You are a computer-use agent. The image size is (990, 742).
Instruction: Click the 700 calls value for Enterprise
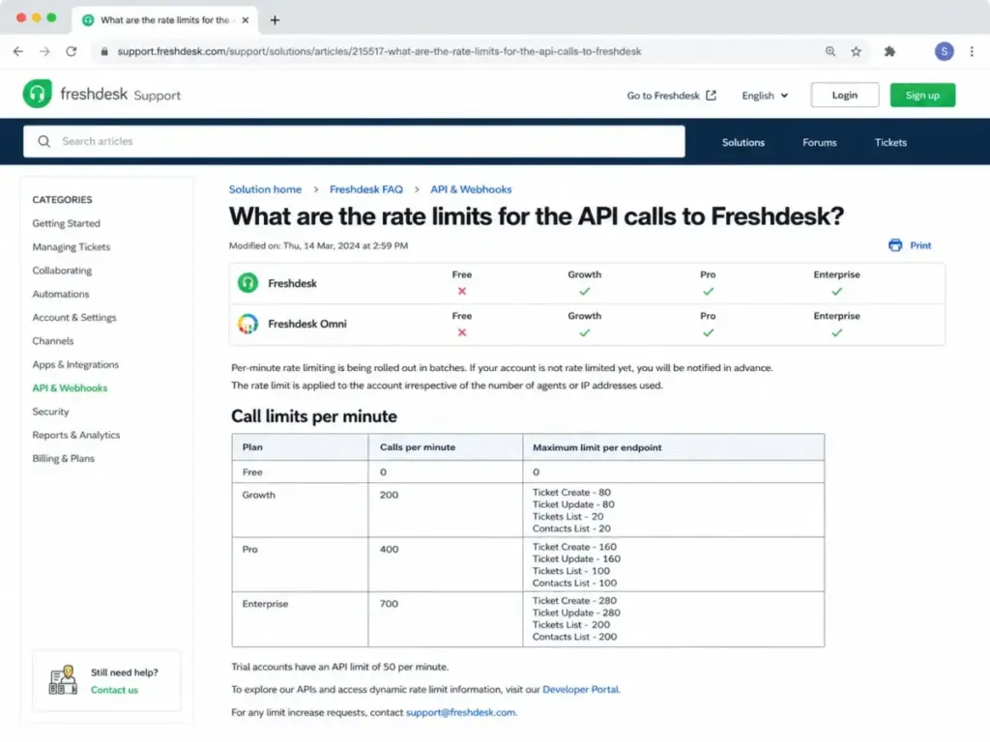coord(389,604)
